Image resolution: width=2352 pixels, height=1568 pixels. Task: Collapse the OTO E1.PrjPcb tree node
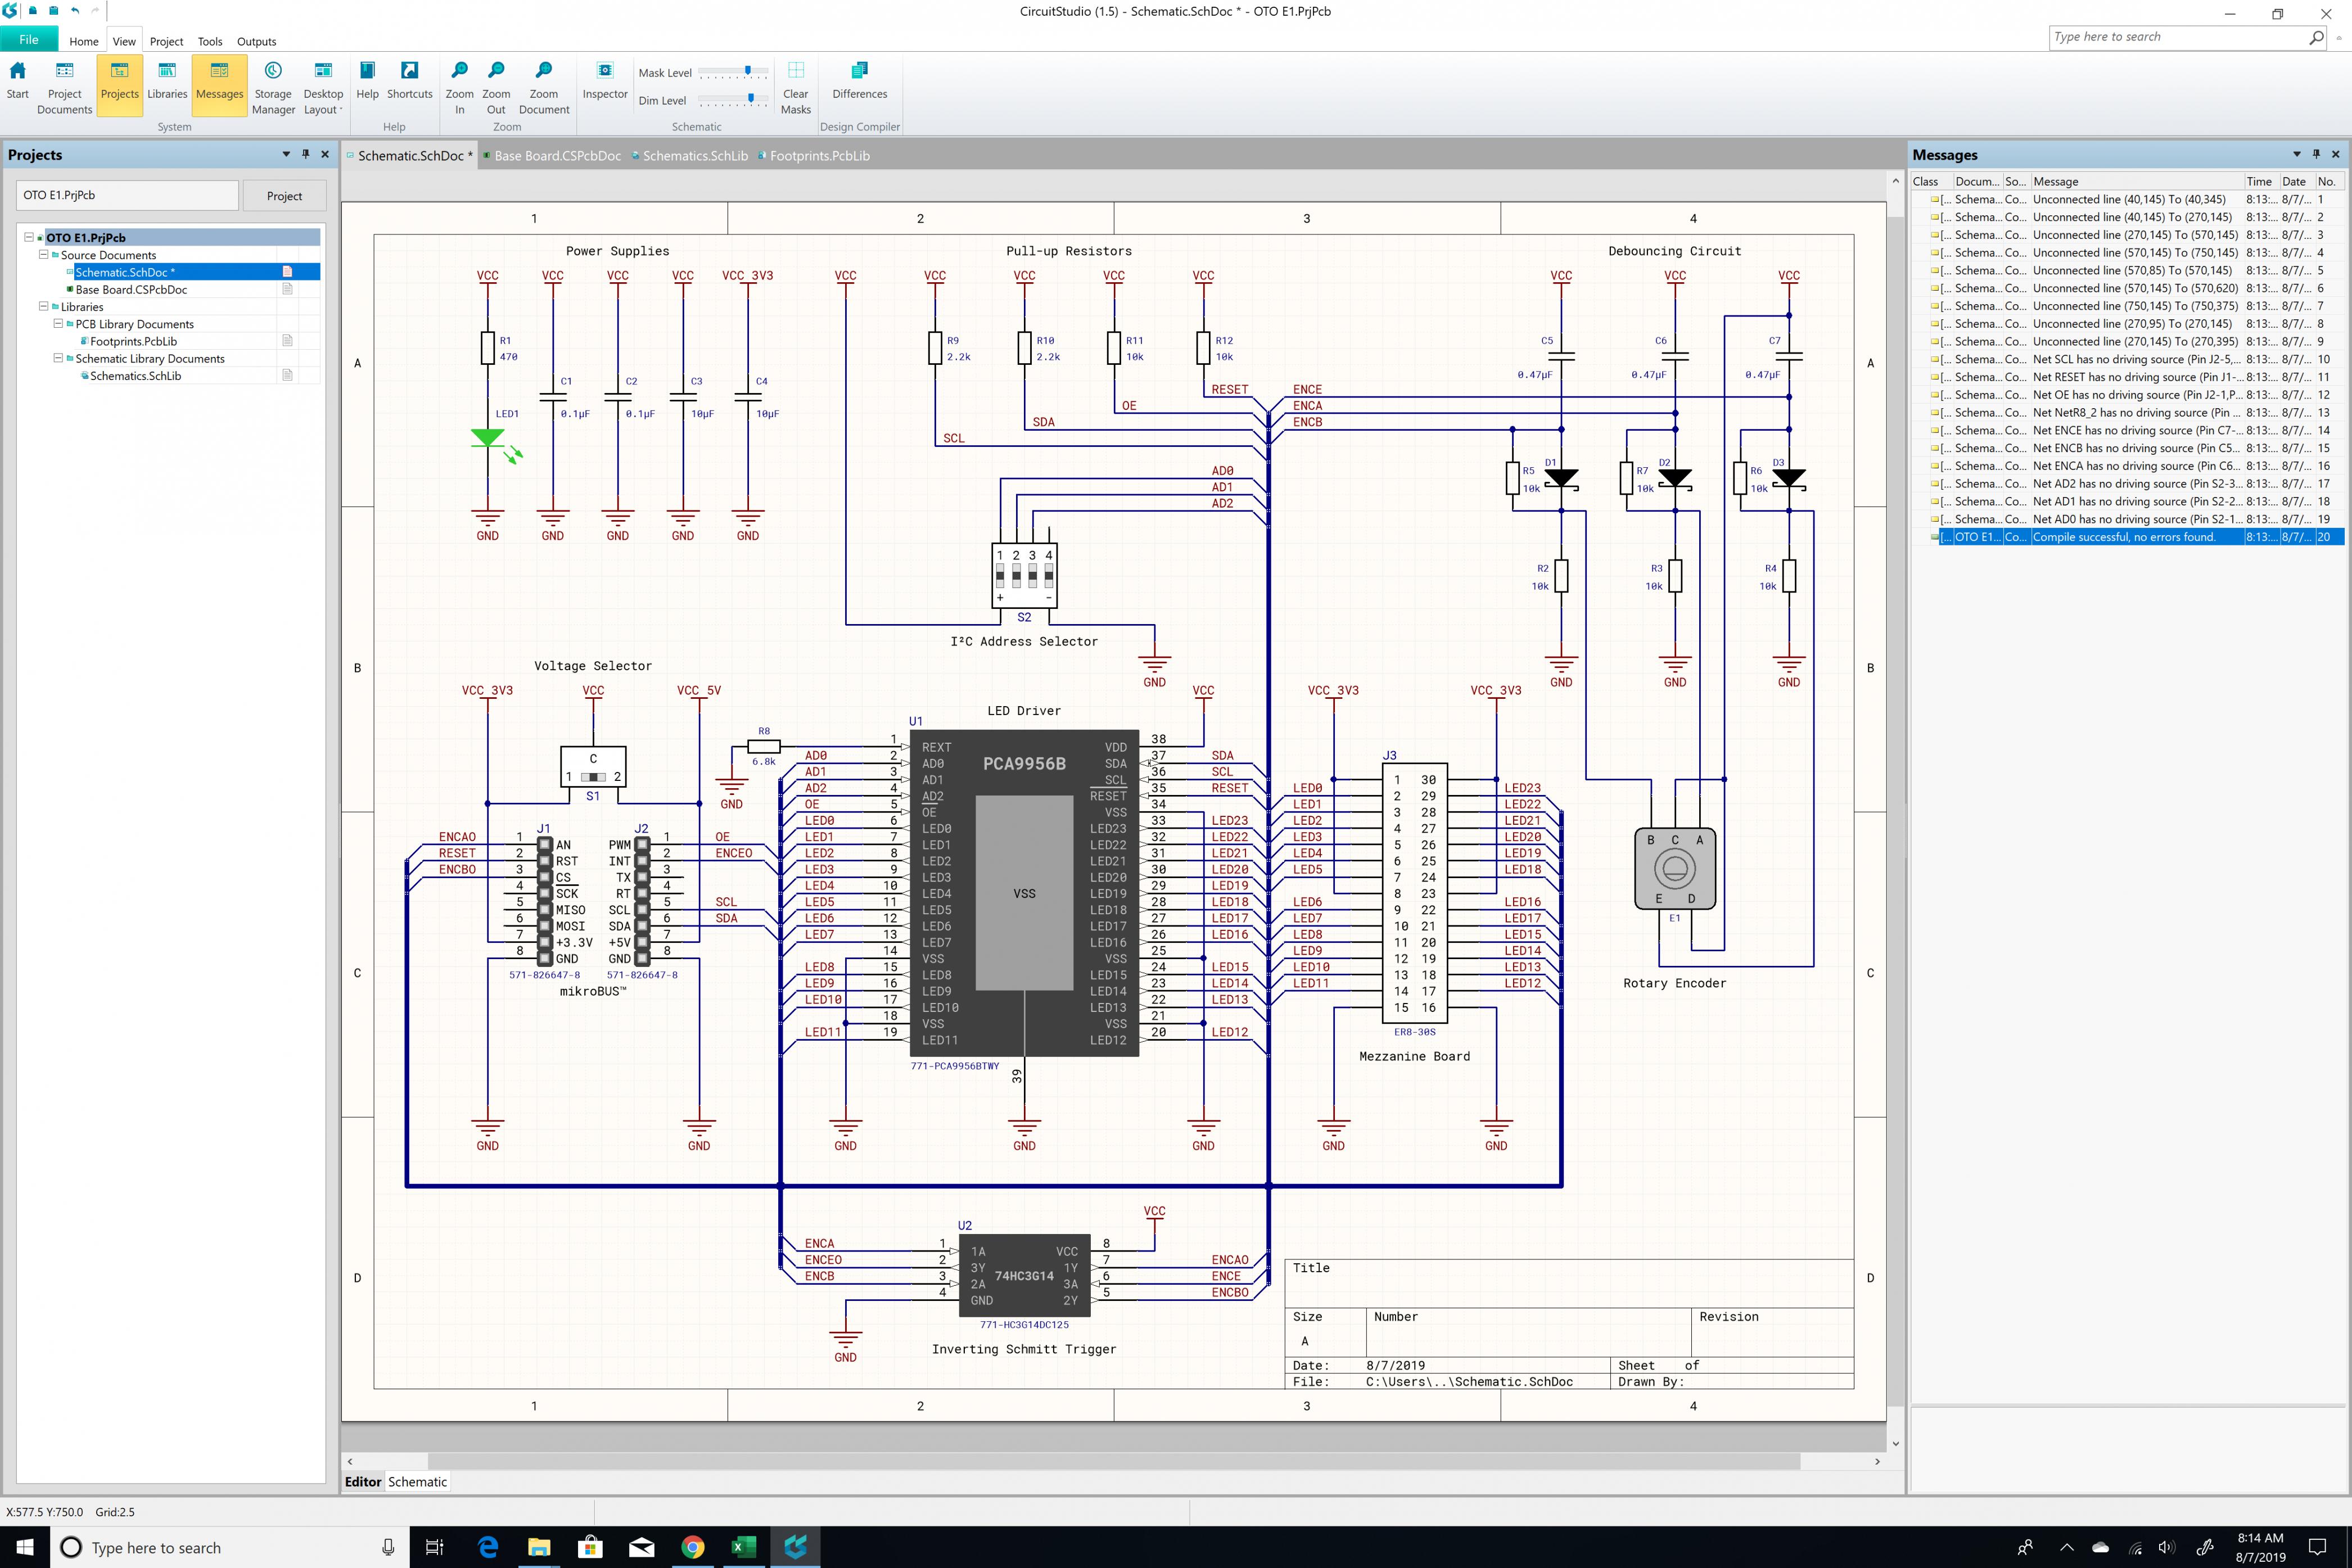coord(29,237)
